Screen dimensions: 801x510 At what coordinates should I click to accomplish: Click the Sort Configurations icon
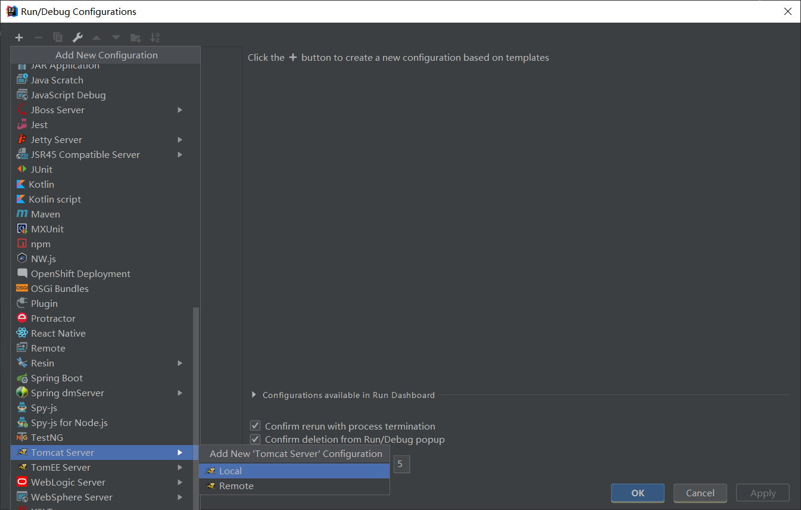155,38
